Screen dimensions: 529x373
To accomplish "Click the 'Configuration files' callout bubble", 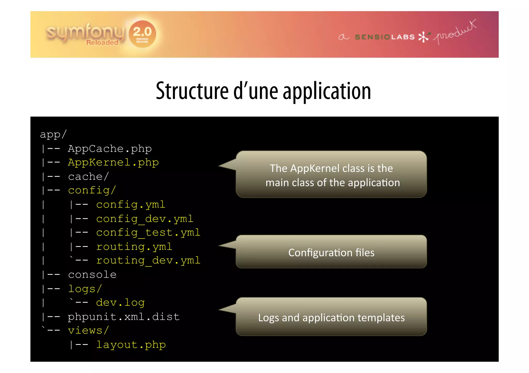I will 331,252.
